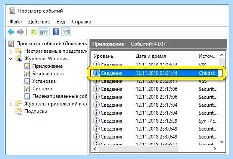This screenshot has width=233, height=159.
Task: Open the Установка log
Action: coord(44,81)
